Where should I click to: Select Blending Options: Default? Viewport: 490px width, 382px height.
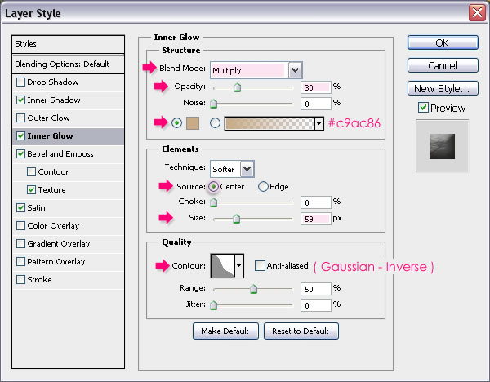68,64
